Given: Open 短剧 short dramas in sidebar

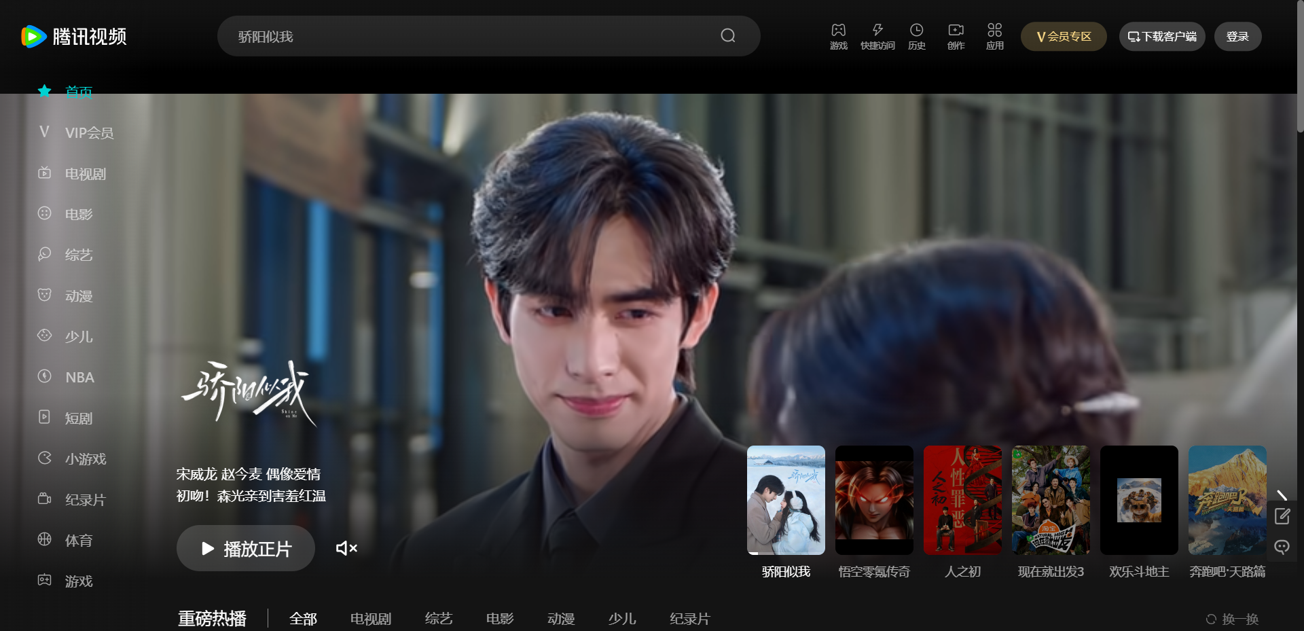Looking at the screenshot, I should (79, 418).
